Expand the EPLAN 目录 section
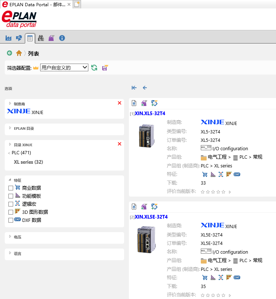Viewport: 276px width, 299px height. 10,128
